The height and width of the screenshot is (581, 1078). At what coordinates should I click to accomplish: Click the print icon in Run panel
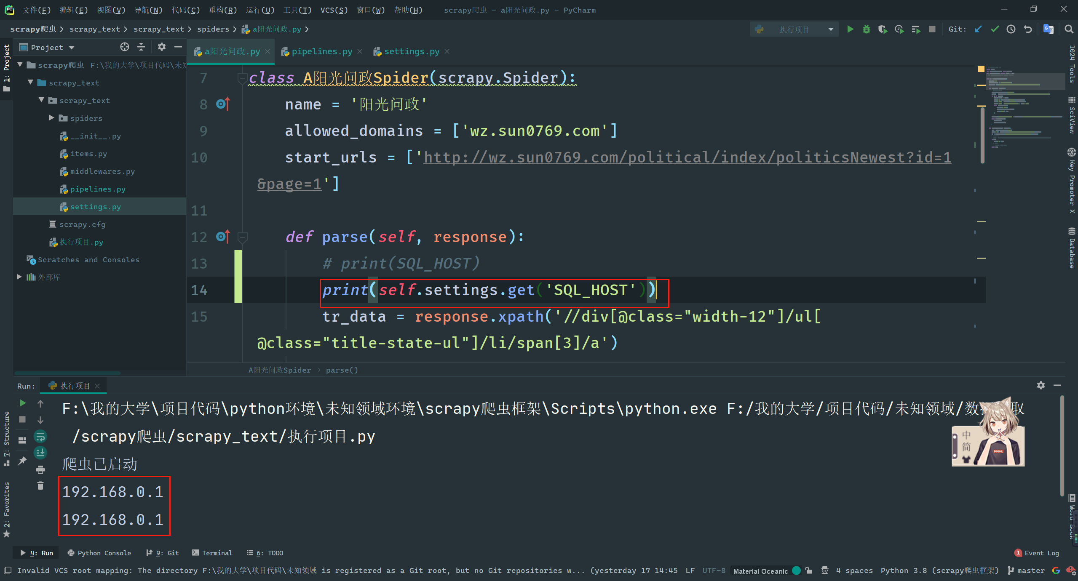click(x=40, y=469)
